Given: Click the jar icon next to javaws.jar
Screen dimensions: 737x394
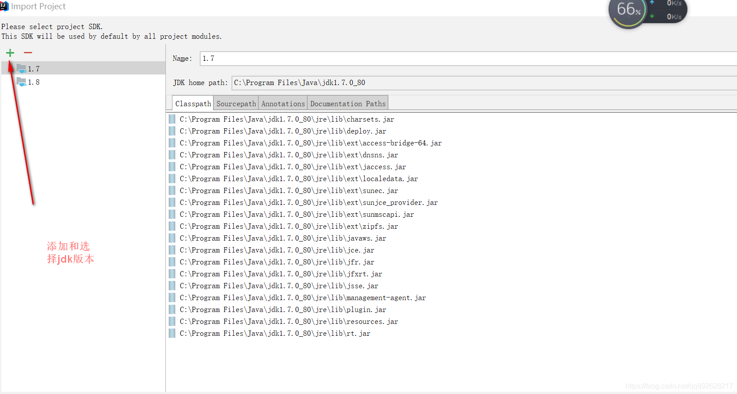Looking at the screenshot, I should coord(172,238).
